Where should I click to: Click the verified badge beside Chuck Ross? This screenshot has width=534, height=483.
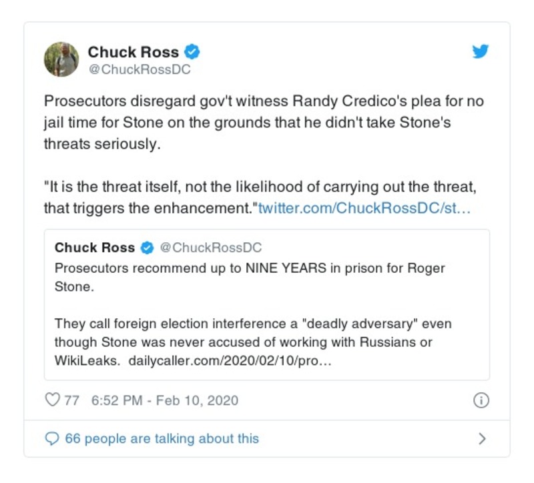pyautogui.click(x=192, y=51)
